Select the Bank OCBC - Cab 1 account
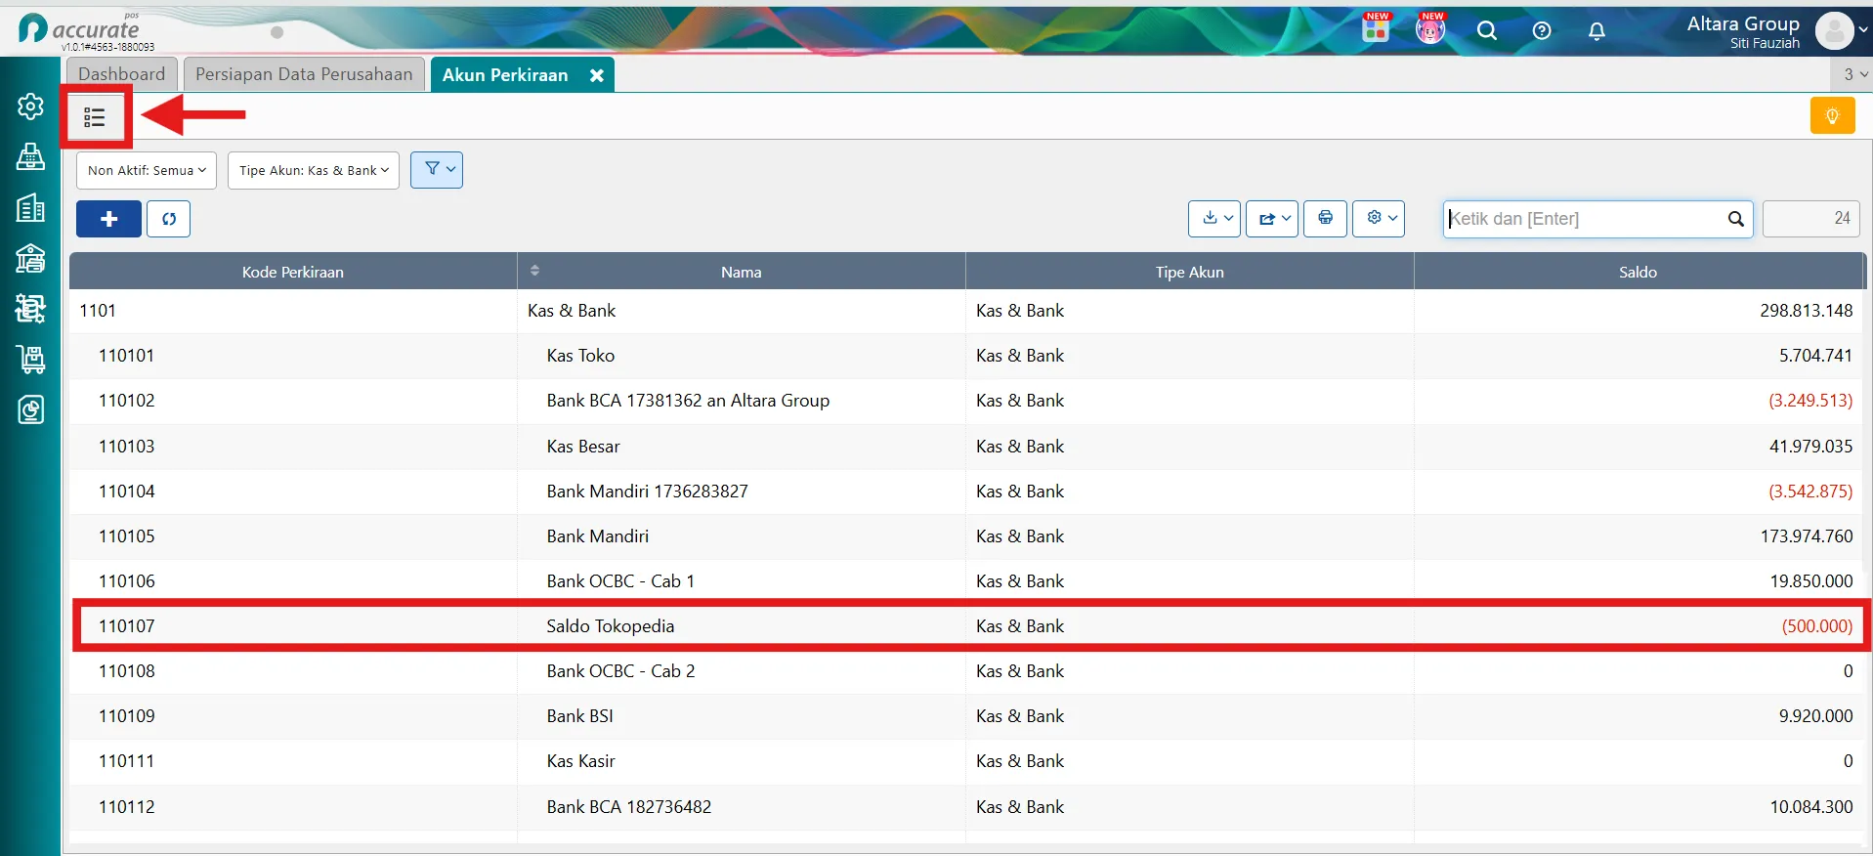 [x=965, y=581]
